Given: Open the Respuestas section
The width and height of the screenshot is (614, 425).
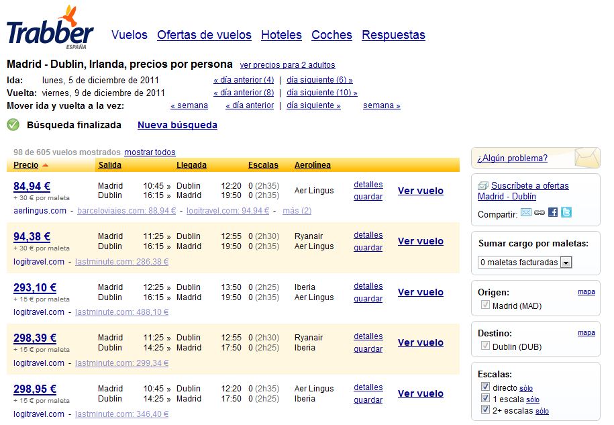Looking at the screenshot, I should [x=393, y=35].
